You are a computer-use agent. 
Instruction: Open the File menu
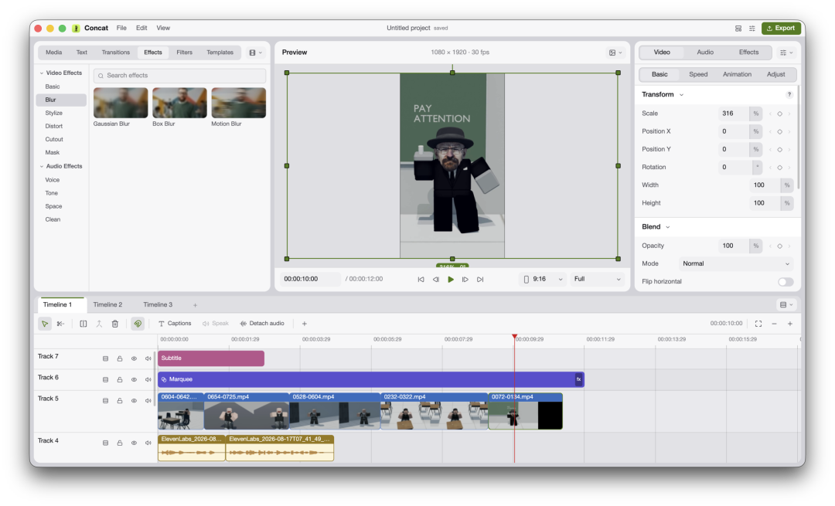[x=121, y=29]
